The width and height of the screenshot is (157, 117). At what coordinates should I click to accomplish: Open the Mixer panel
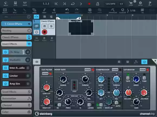pyautogui.click(x=25, y=3)
